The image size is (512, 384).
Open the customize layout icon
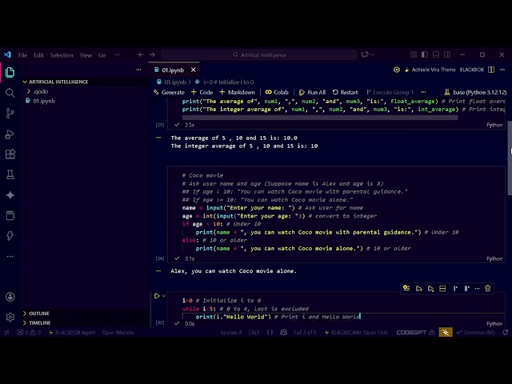(414, 54)
